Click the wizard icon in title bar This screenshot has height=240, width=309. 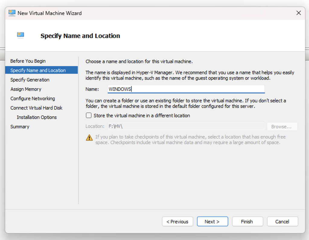click(x=12, y=13)
